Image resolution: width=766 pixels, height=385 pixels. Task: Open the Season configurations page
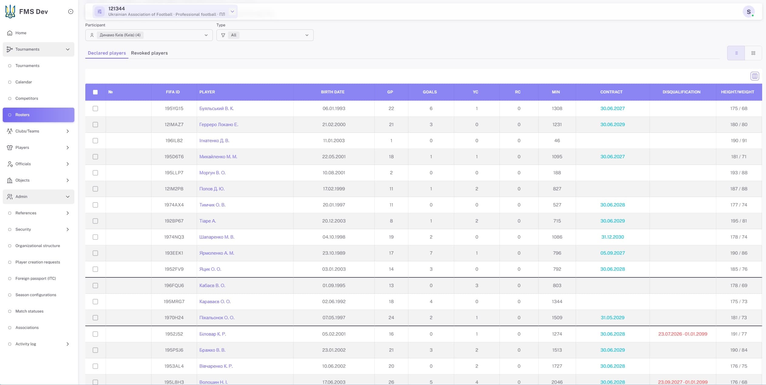36,295
